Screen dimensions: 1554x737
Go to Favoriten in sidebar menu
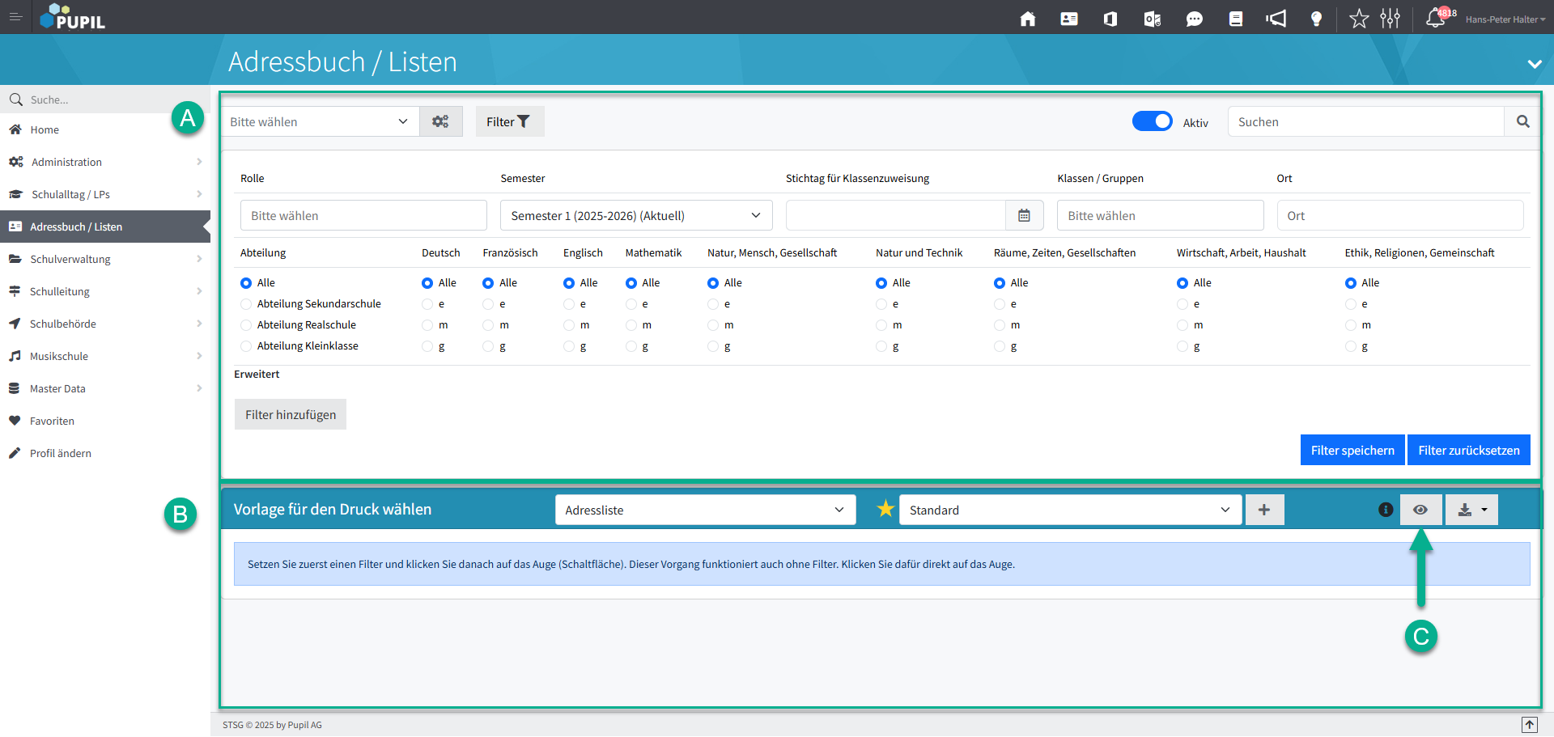coord(52,421)
